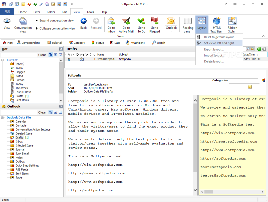Viewport: 268px width, 202px height.
Task: Select Flagged in the Current list
Action: point(18,72)
